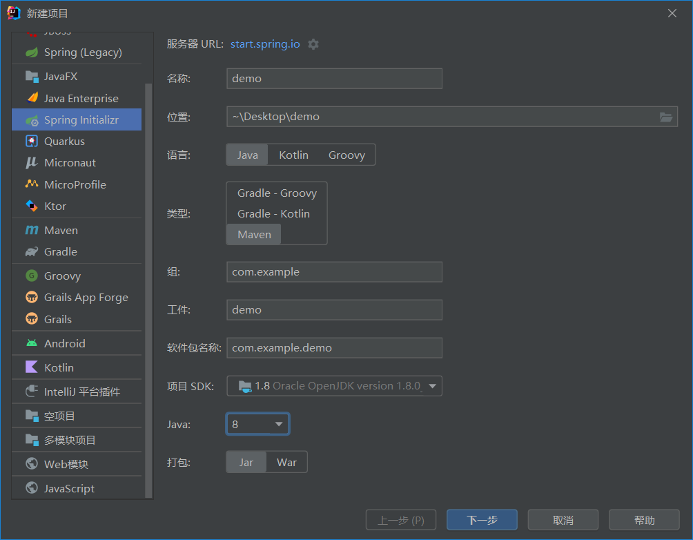Click the 下一步 button

(x=482, y=520)
